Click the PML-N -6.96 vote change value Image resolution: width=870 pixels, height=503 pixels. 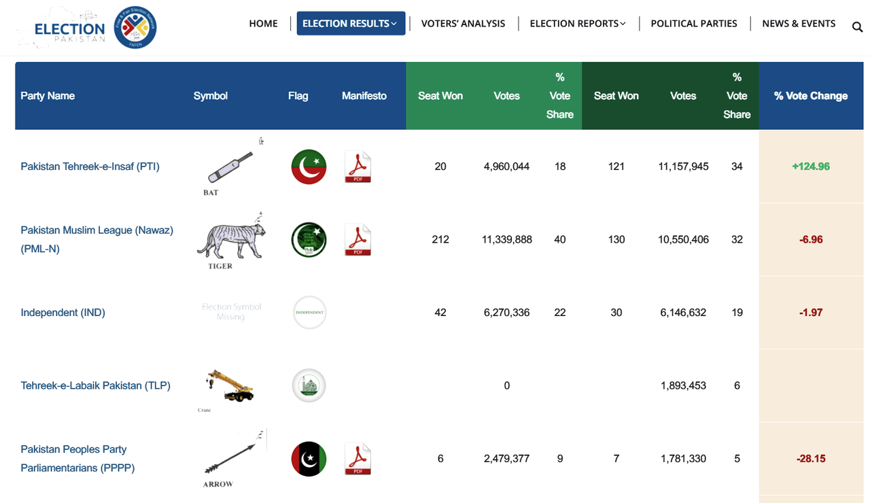(812, 239)
